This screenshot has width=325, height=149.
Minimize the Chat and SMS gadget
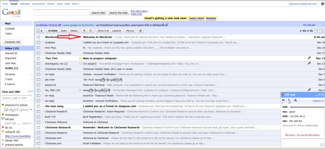(32, 91)
